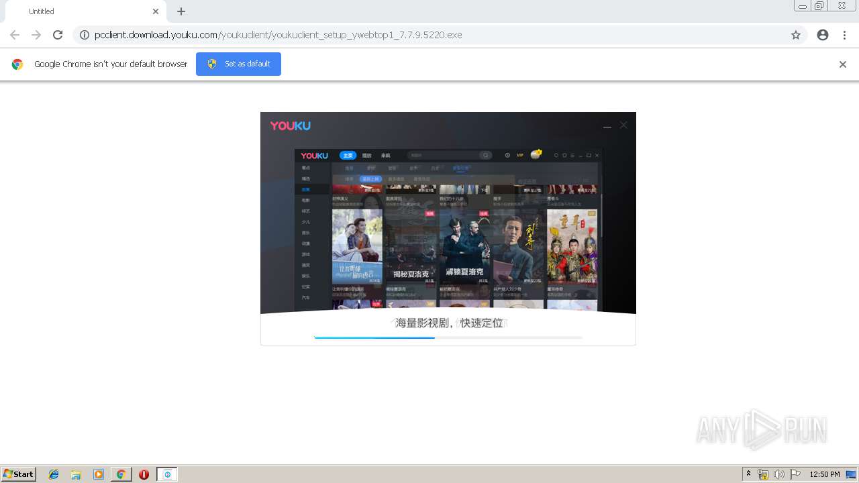Minimize the Chrome browser window
859x483 pixels.
tap(803, 6)
